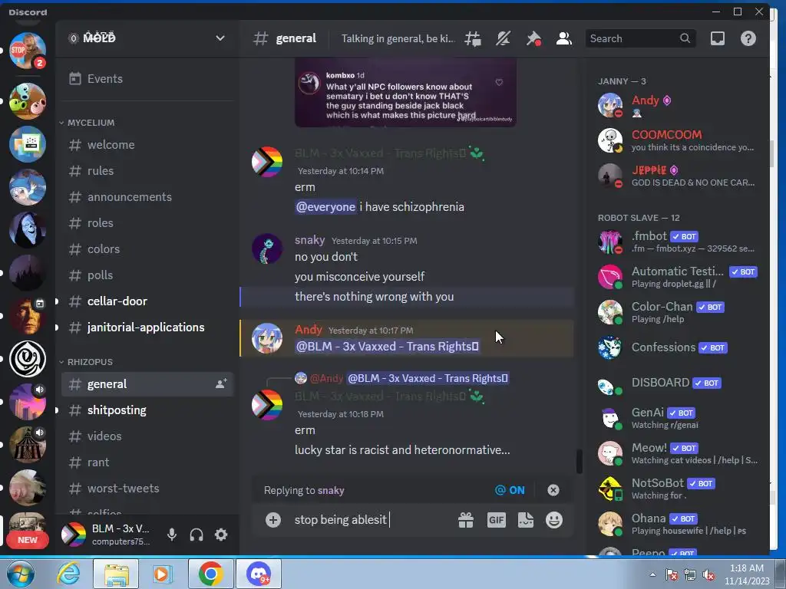Open the Events calendar entry

coord(147,79)
